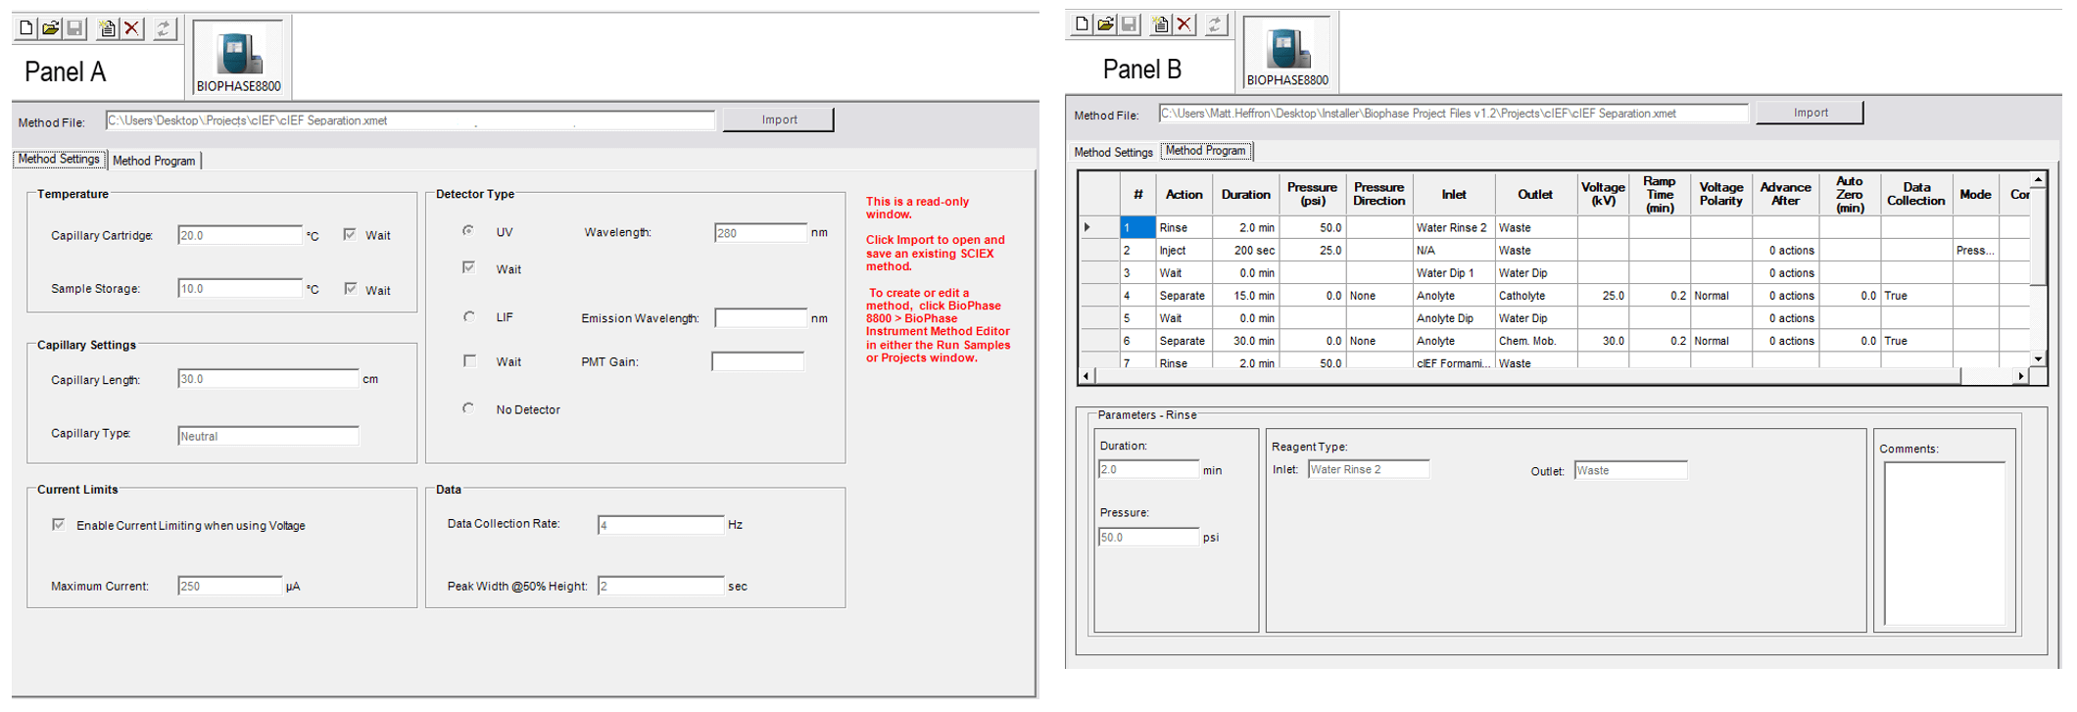Viewport: 2077px width, 712px height.
Task: Open Method Settings tab in Panel A
Action: click(59, 159)
